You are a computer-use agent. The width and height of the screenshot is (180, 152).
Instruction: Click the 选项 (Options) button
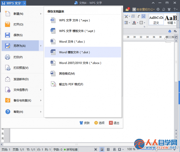99,123
